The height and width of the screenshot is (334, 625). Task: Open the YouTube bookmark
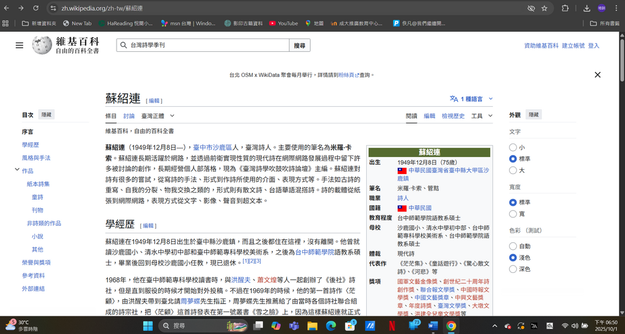pyautogui.click(x=283, y=23)
